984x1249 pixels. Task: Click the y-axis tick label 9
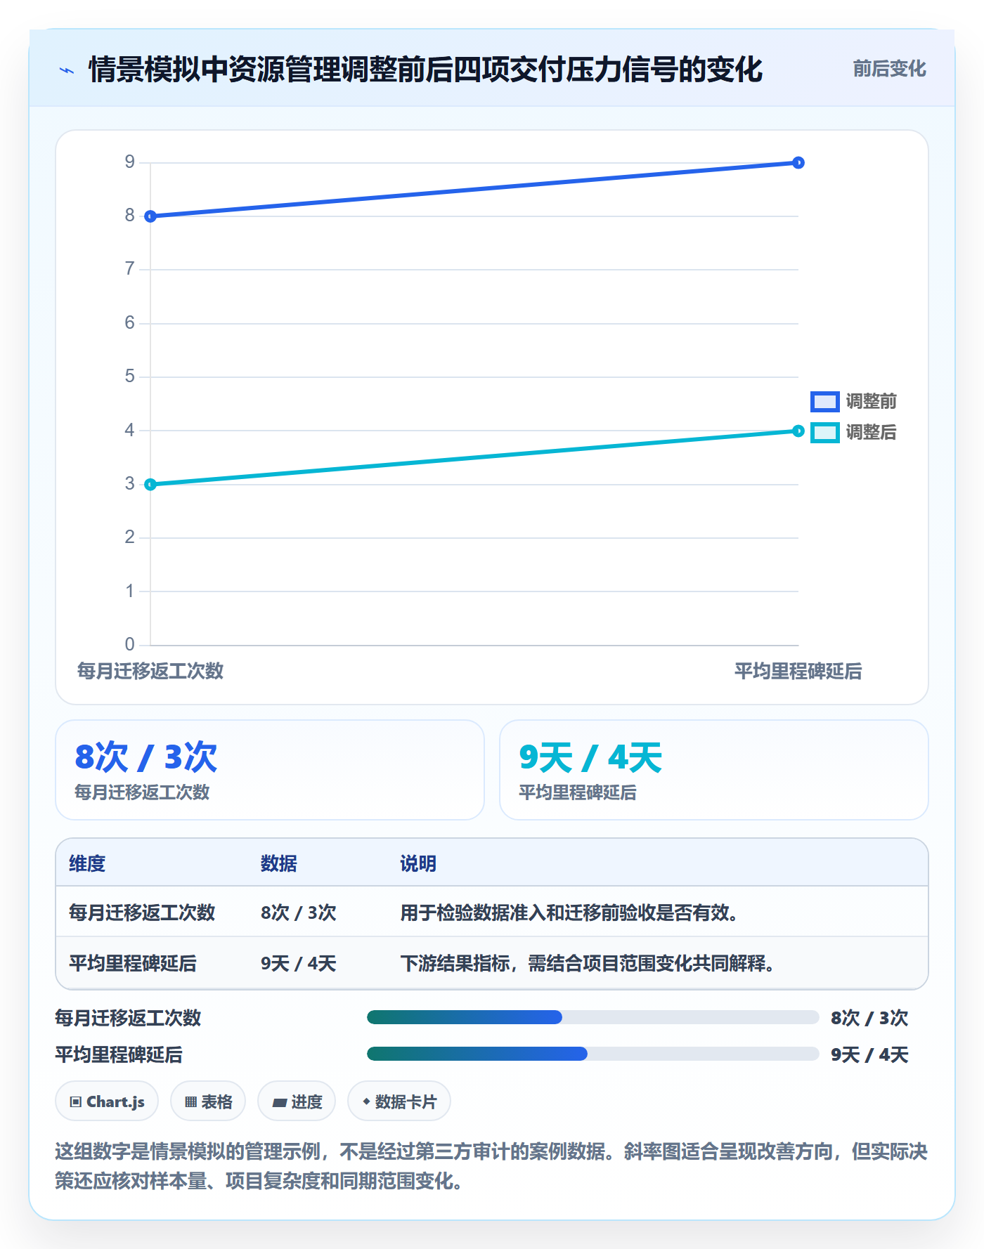click(129, 162)
